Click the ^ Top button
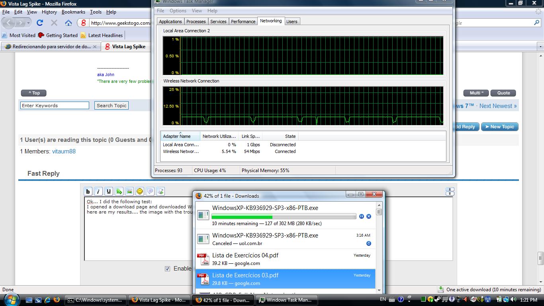Viewport: 544px width, 306px height. point(34,93)
